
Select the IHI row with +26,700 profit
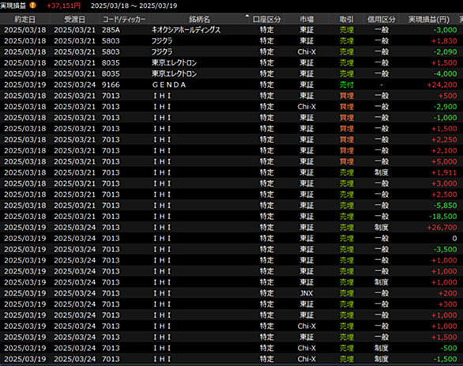(231, 228)
